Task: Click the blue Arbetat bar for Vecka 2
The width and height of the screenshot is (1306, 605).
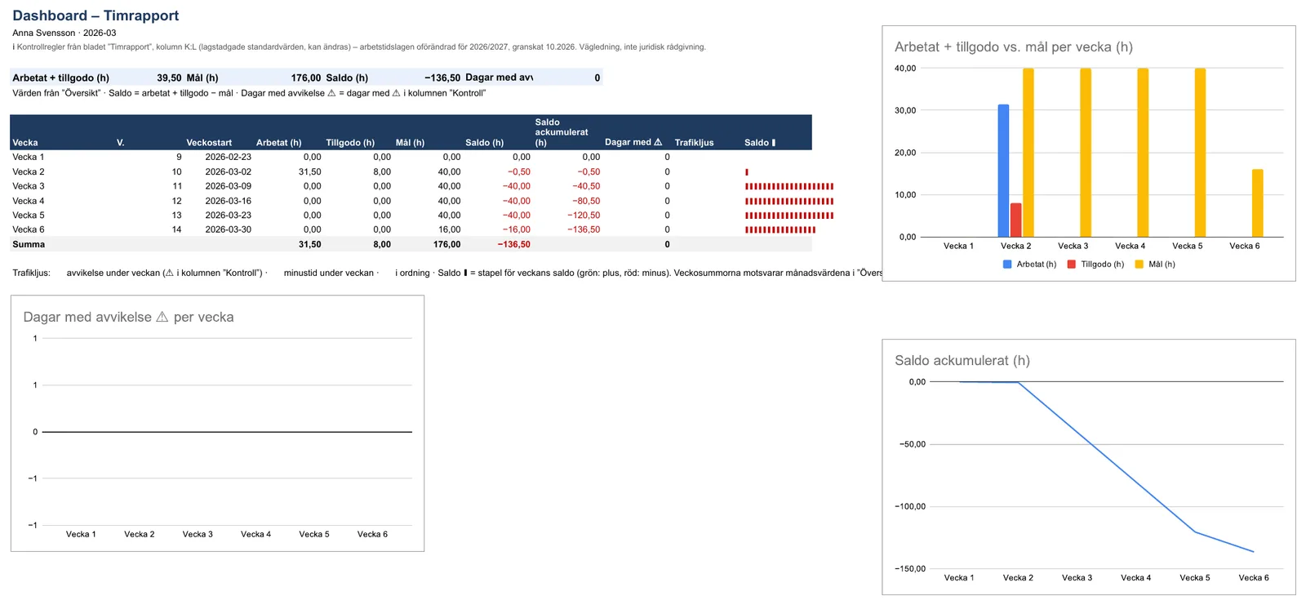Action: (x=1003, y=171)
